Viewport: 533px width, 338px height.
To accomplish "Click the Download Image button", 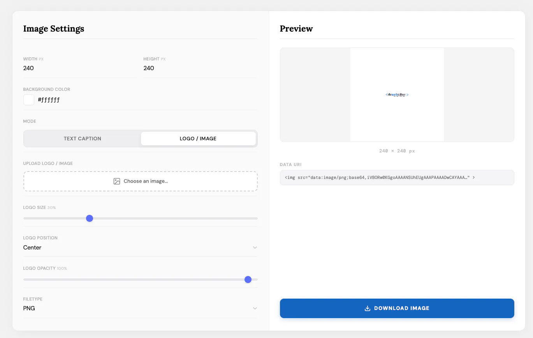I will tap(397, 308).
